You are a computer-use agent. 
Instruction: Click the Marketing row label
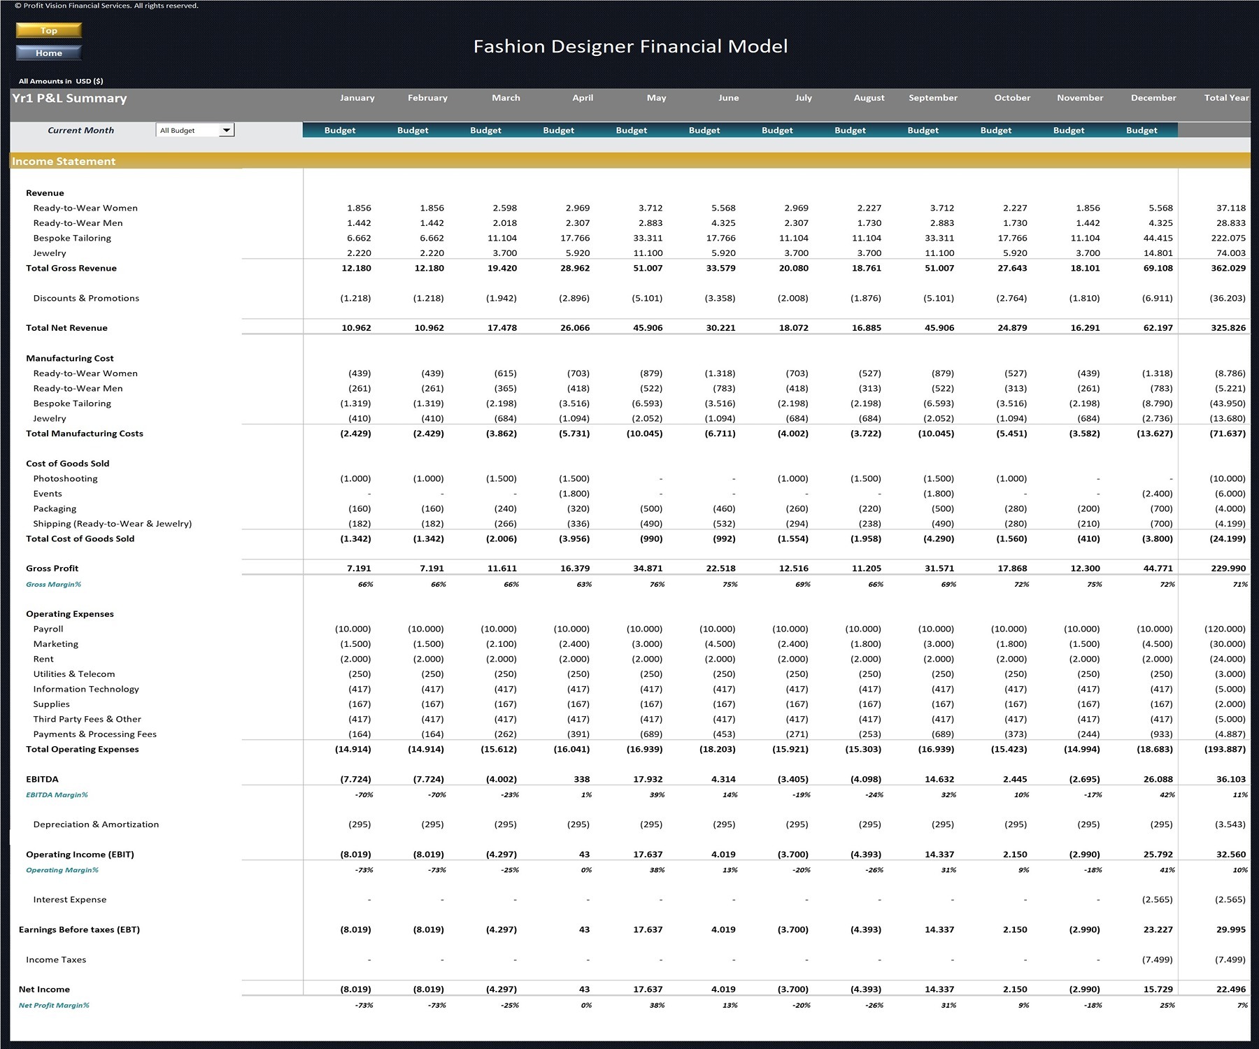pyautogui.click(x=56, y=644)
